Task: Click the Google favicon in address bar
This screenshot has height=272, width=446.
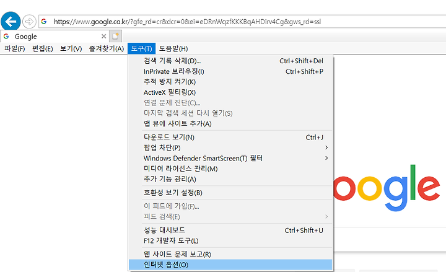Action: click(x=44, y=21)
